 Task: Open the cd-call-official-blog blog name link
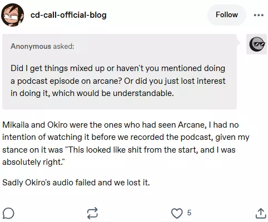[68, 15]
